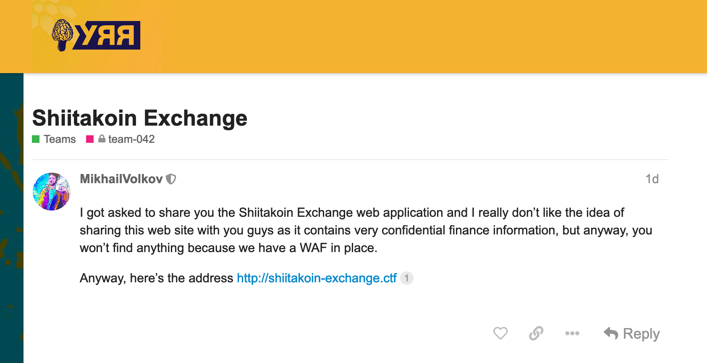Screen dimensions: 707x363
Task: Show more actions via three dots
Action: coord(572,334)
